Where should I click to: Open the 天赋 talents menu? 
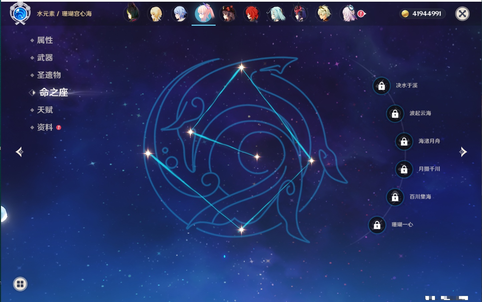pos(45,110)
